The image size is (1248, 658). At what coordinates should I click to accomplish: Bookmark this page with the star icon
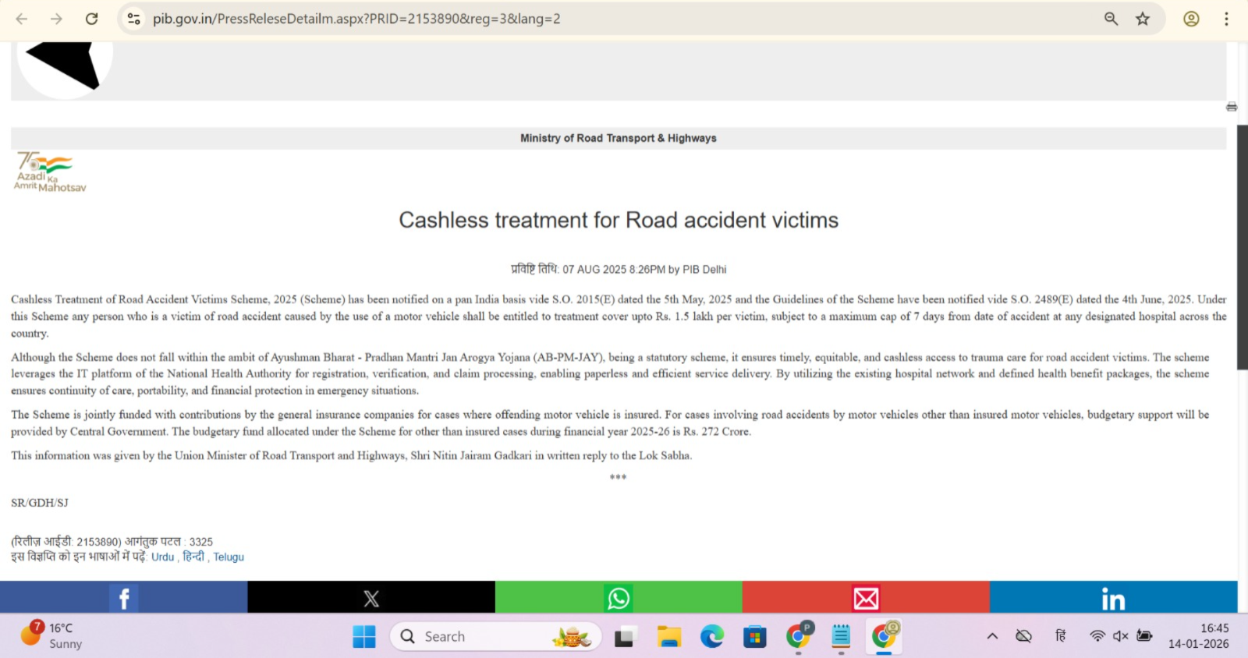[x=1143, y=19]
